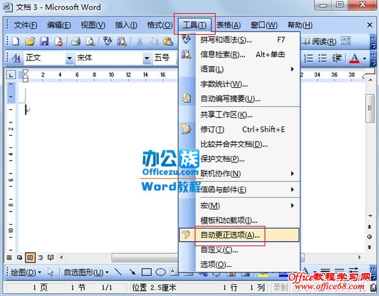The height and width of the screenshot is (296, 379).
Task: Click the numbered list icon
Action: click(x=308, y=58)
